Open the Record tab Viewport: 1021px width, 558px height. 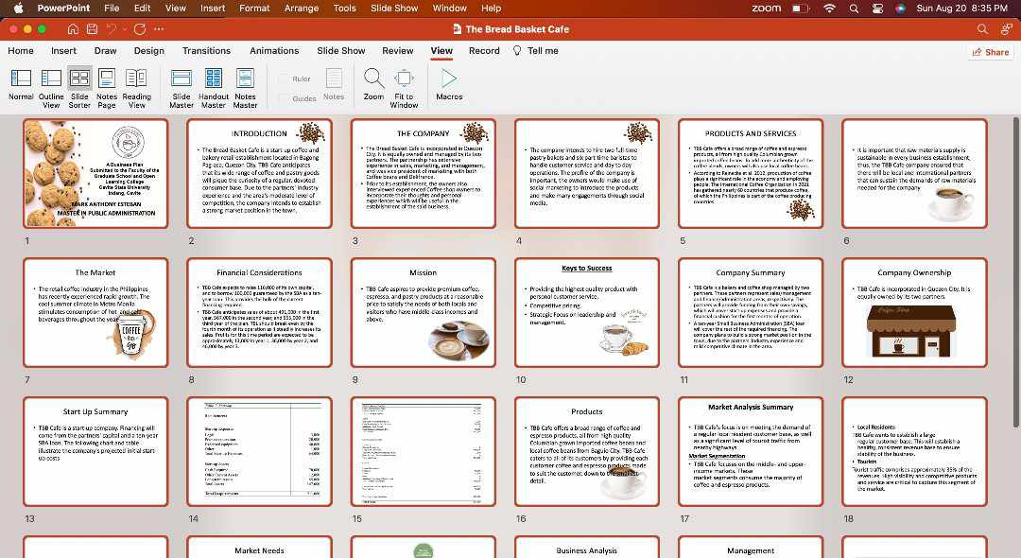[484, 51]
